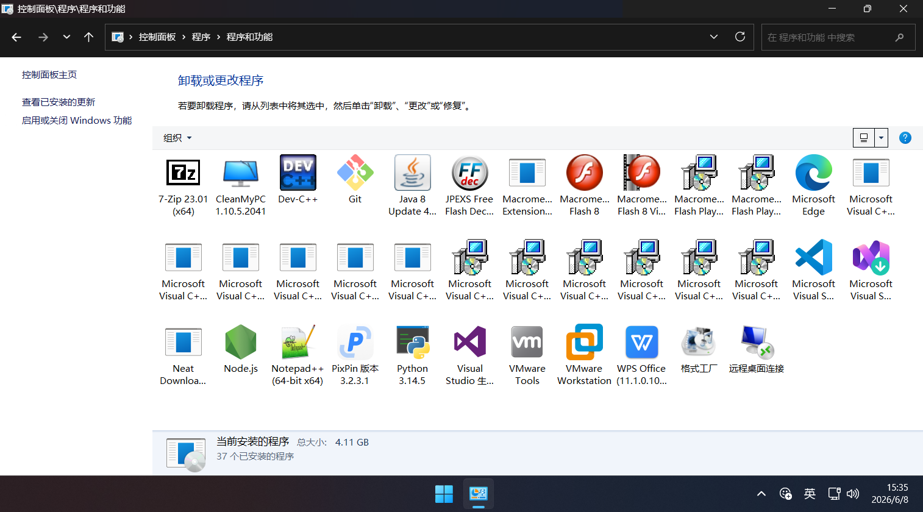Select the Macromedia Extension Manager entry

point(527,185)
